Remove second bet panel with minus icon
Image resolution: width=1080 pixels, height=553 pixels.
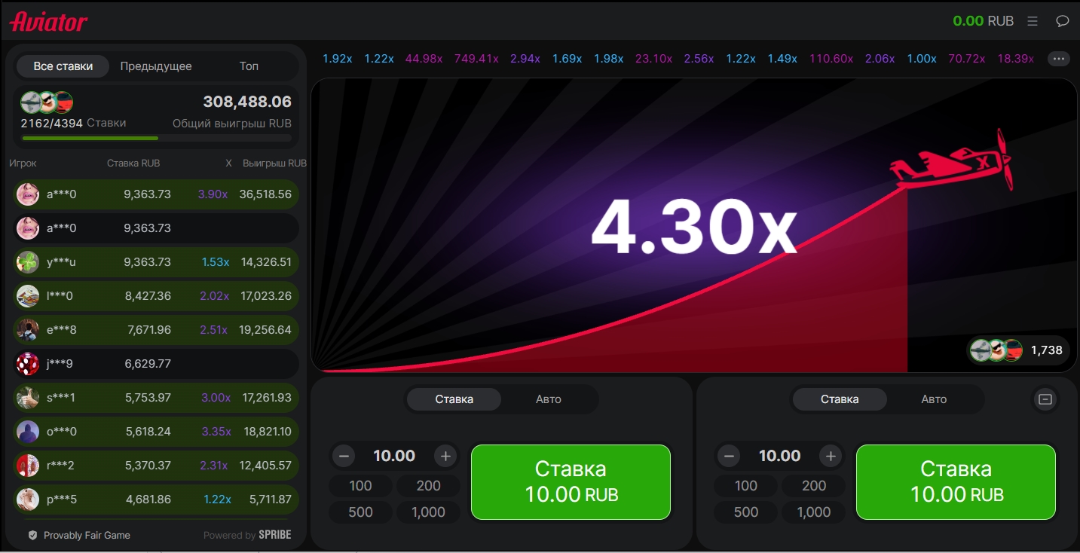(1045, 399)
